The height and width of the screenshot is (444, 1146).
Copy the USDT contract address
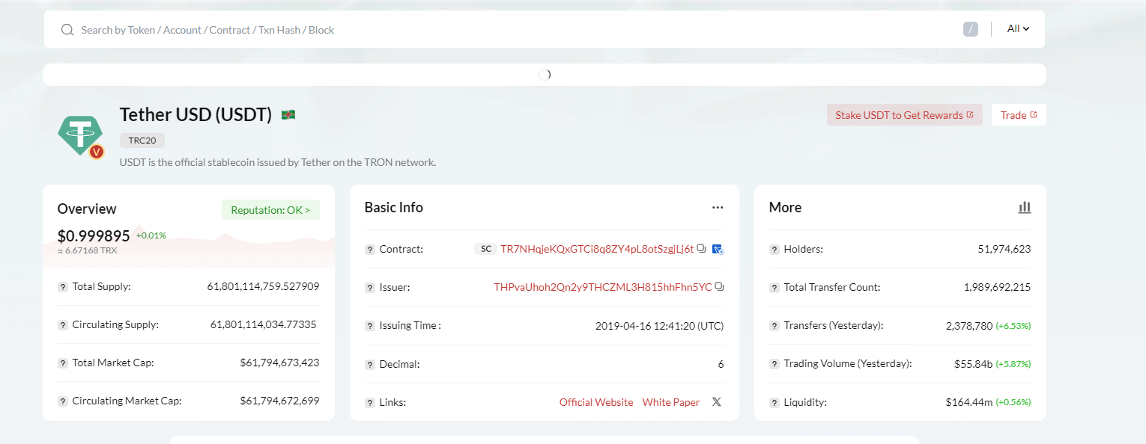701,249
